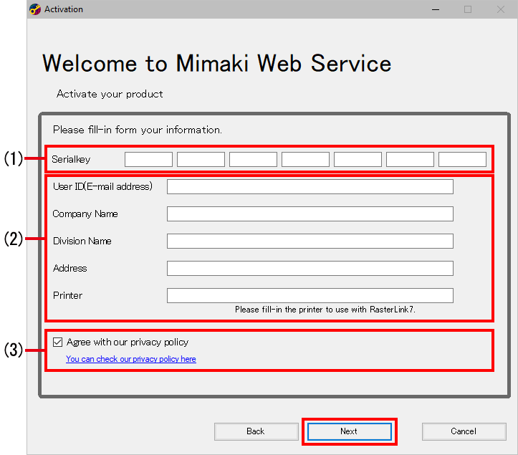Click the RasterLink7 printer hint text
The width and height of the screenshot is (518, 455).
click(x=325, y=310)
